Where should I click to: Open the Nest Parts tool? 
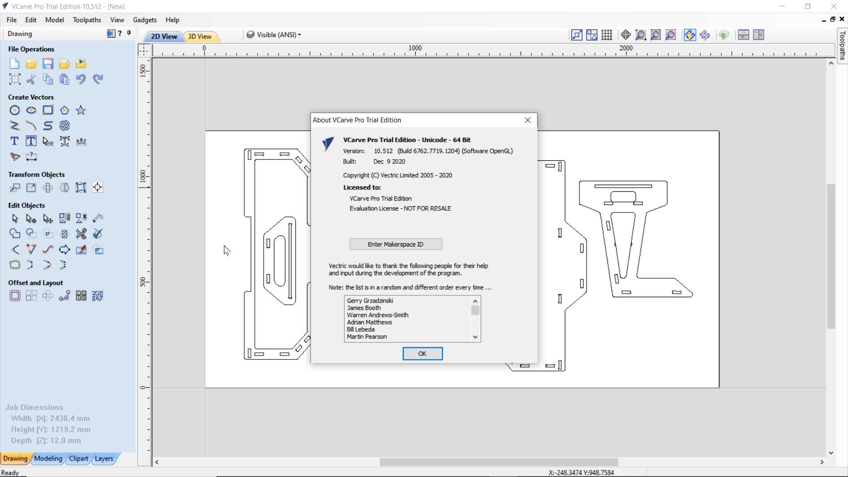point(98,296)
